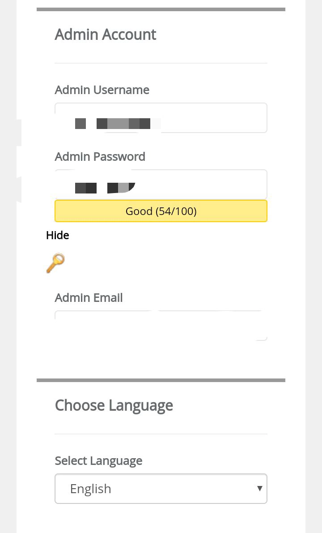Click the obscured password text
The image size is (322, 533).
105,188
